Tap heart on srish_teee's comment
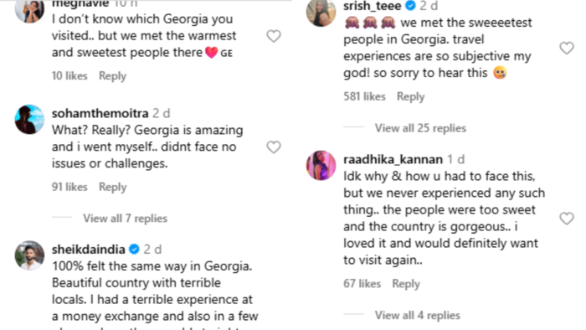Image resolution: width=586 pixels, height=330 pixels. pyautogui.click(x=567, y=48)
